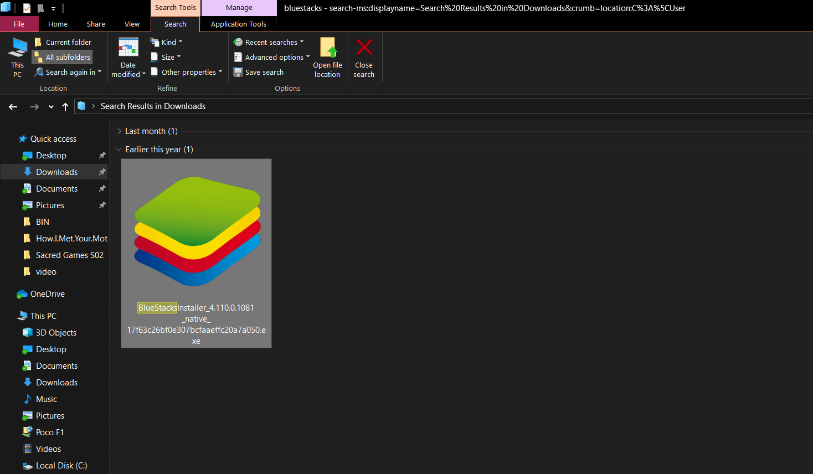Open recent locations dropdown arrow
This screenshot has height=474, width=813.
[x=51, y=107]
